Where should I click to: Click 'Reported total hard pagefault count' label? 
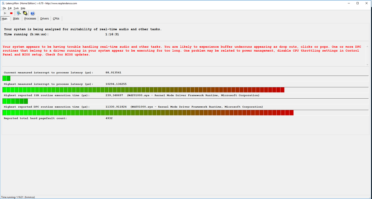(x=35, y=118)
